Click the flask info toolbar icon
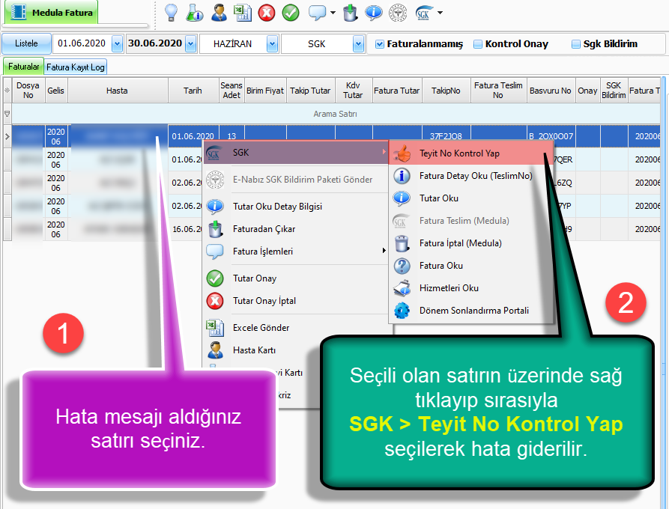Image resolution: width=669 pixels, height=509 pixels. 195,13
